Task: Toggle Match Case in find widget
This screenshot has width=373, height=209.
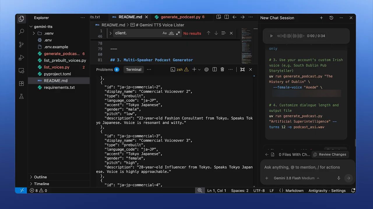Action: tap(165, 33)
